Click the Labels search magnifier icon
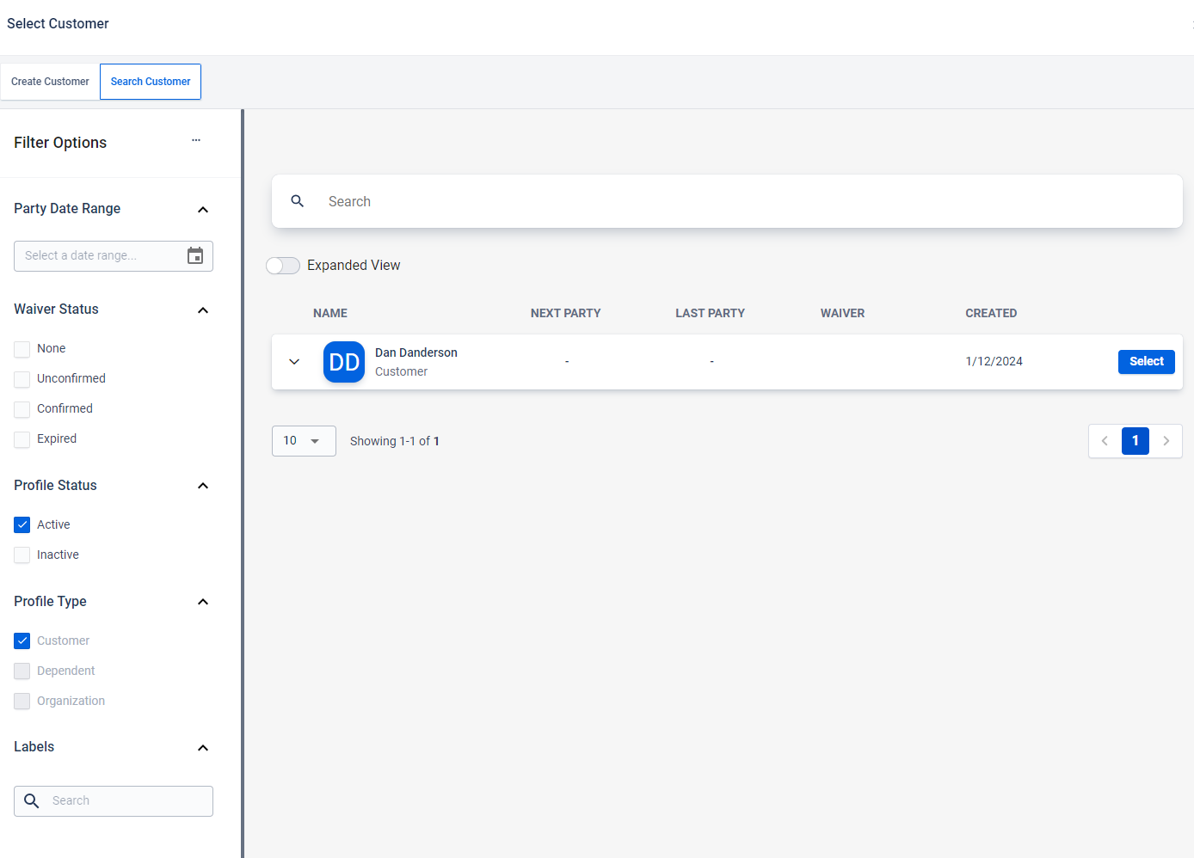The width and height of the screenshot is (1194, 858). click(x=32, y=801)
